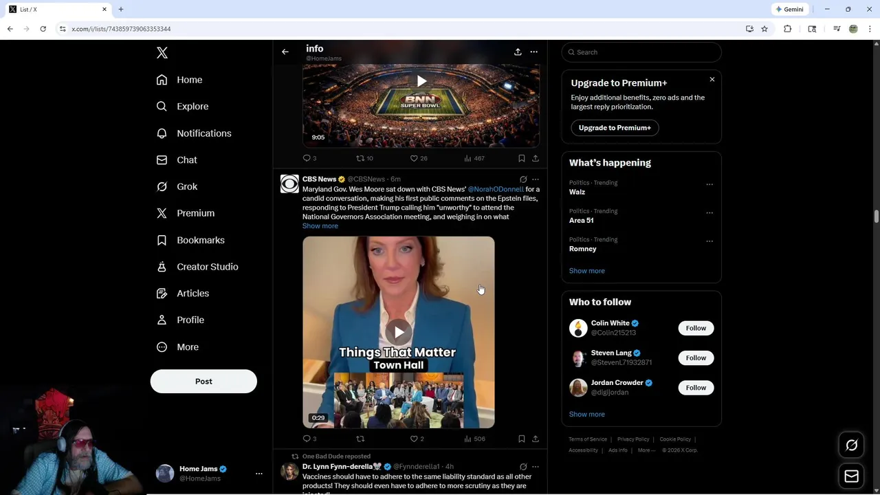Repost the Super Bowl video post

tap(364, 158)
